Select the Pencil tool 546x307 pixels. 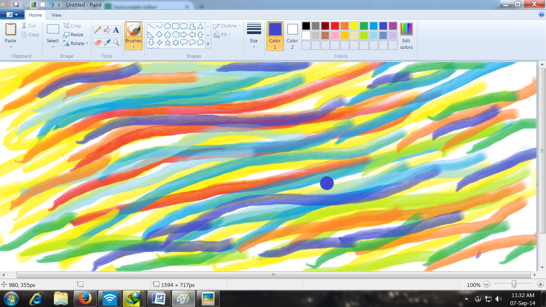click(x=98, y=30)
